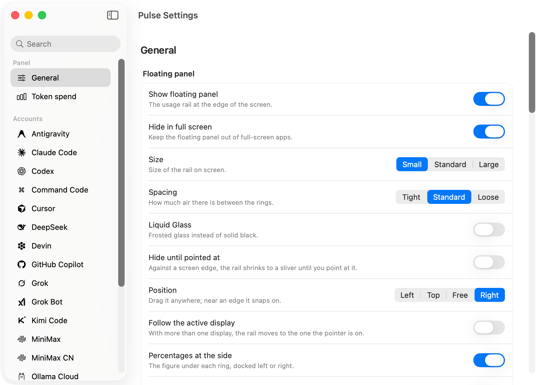Click the Codex account icon
Viewport: 537px width, 385px height.
point(22,171)
